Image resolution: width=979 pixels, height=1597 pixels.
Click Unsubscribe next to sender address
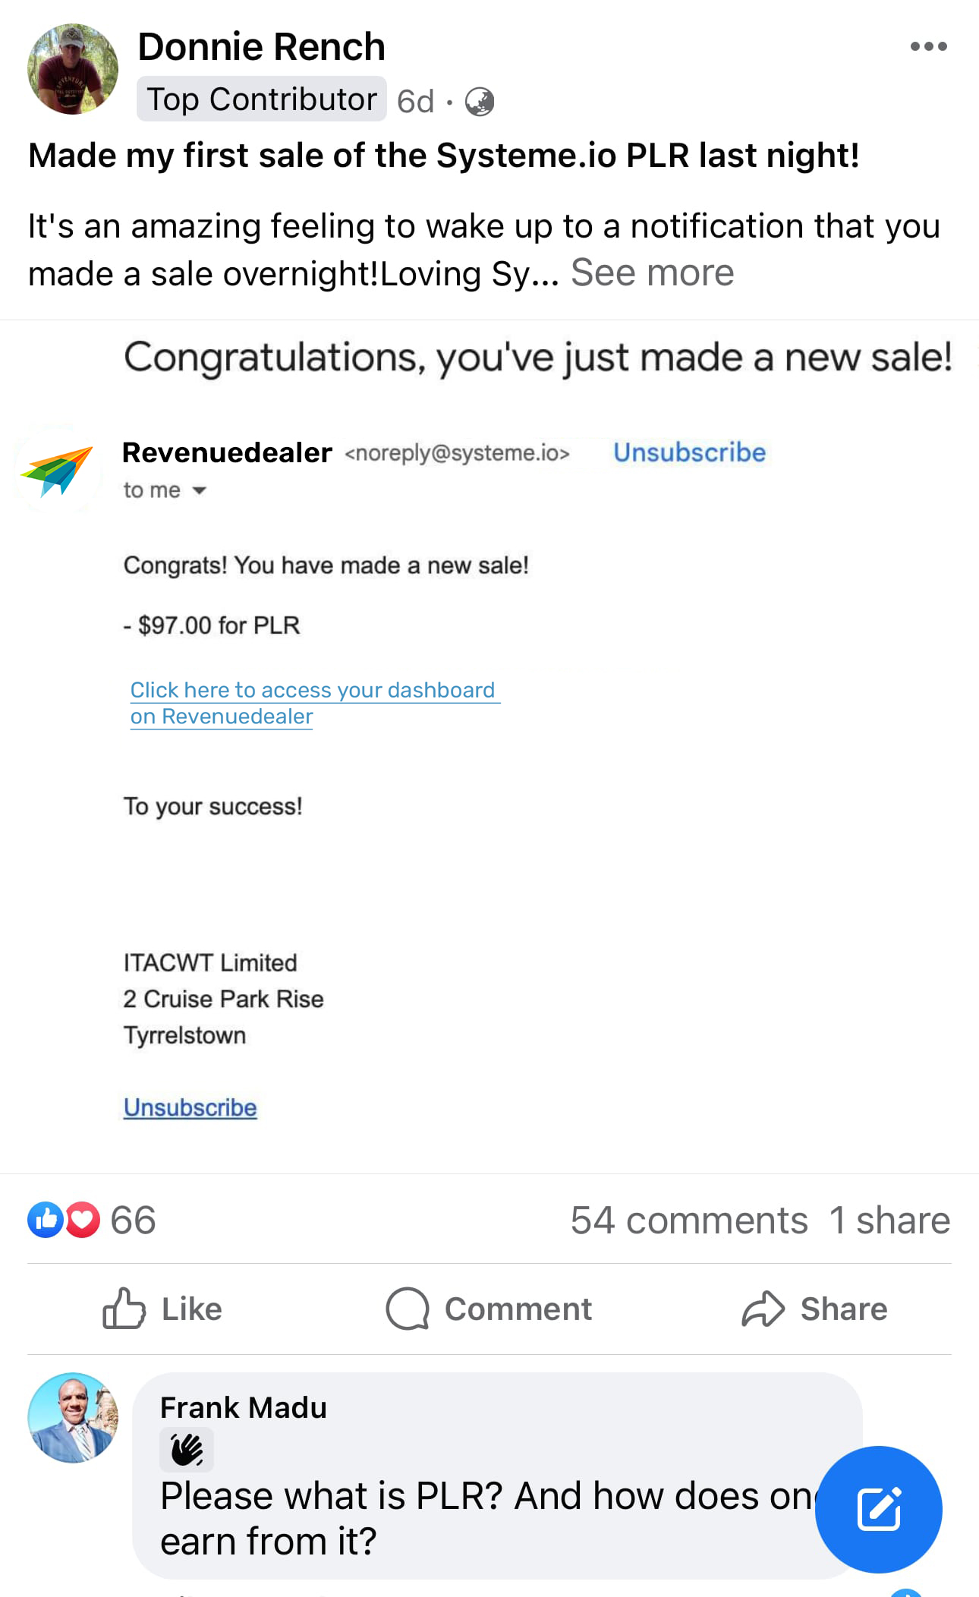point(689,452)
